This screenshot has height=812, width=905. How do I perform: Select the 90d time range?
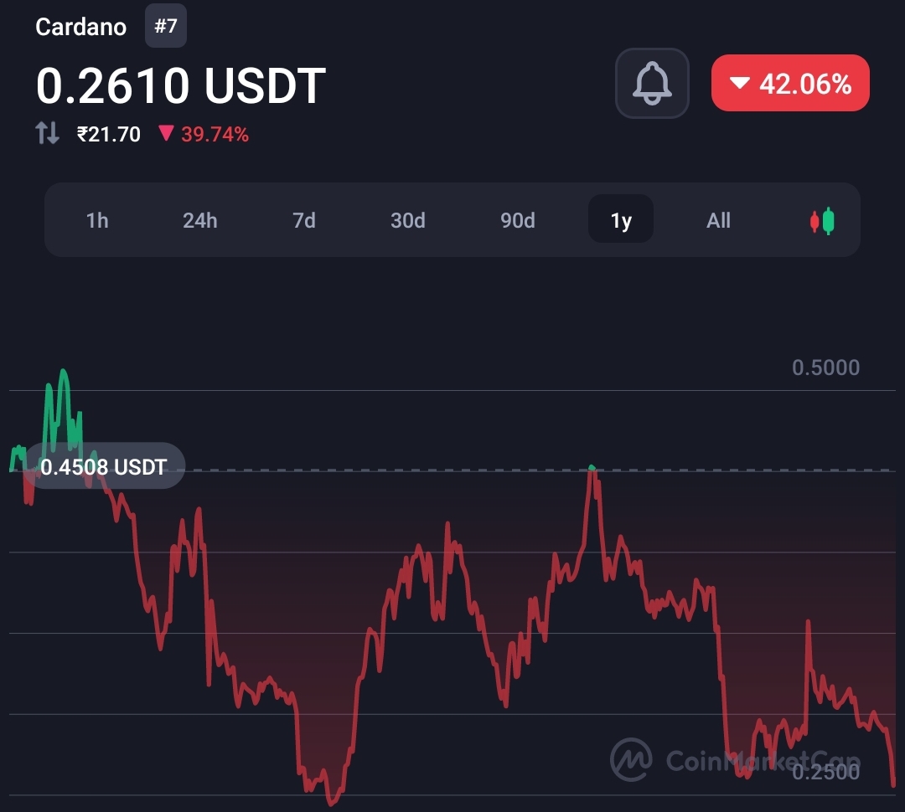pyautogui.click(x=518, y=220)
